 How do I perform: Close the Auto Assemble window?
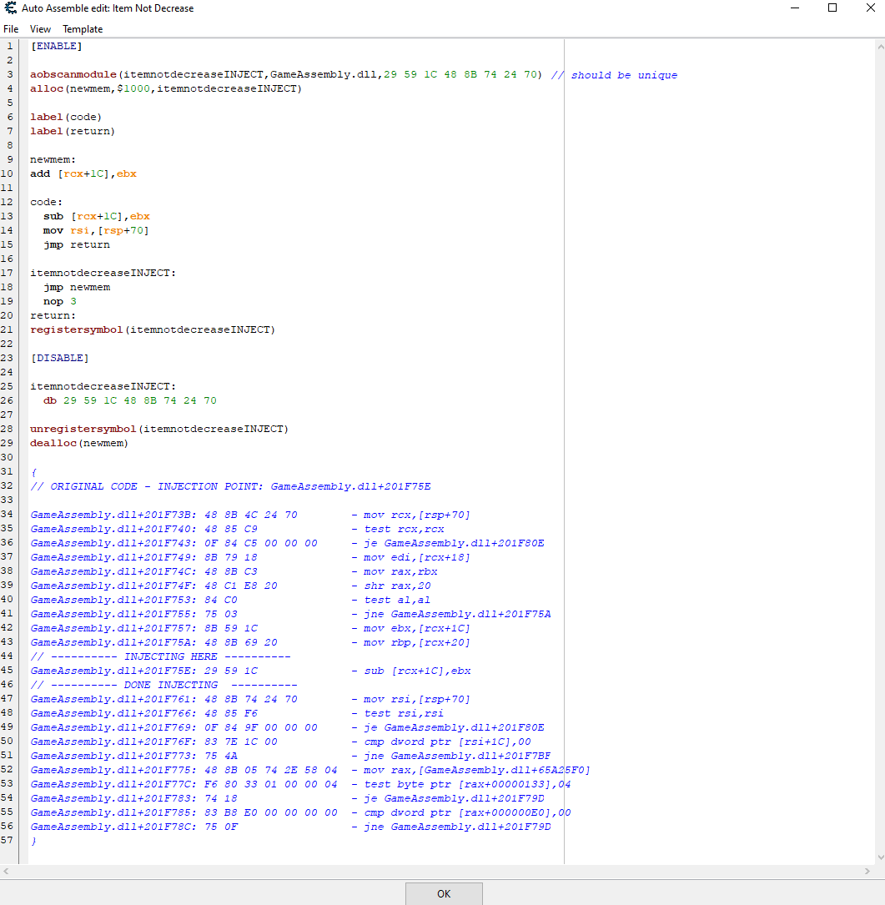click(870, 8)
